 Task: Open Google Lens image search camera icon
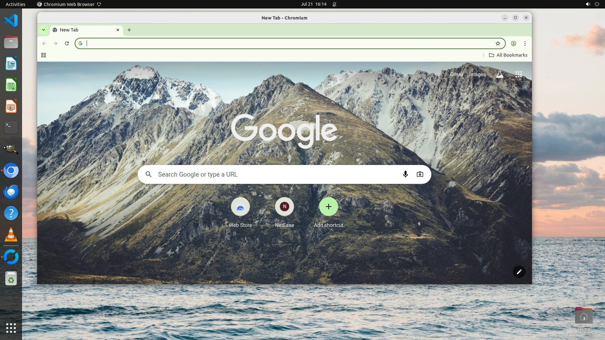tap(420, 174)
